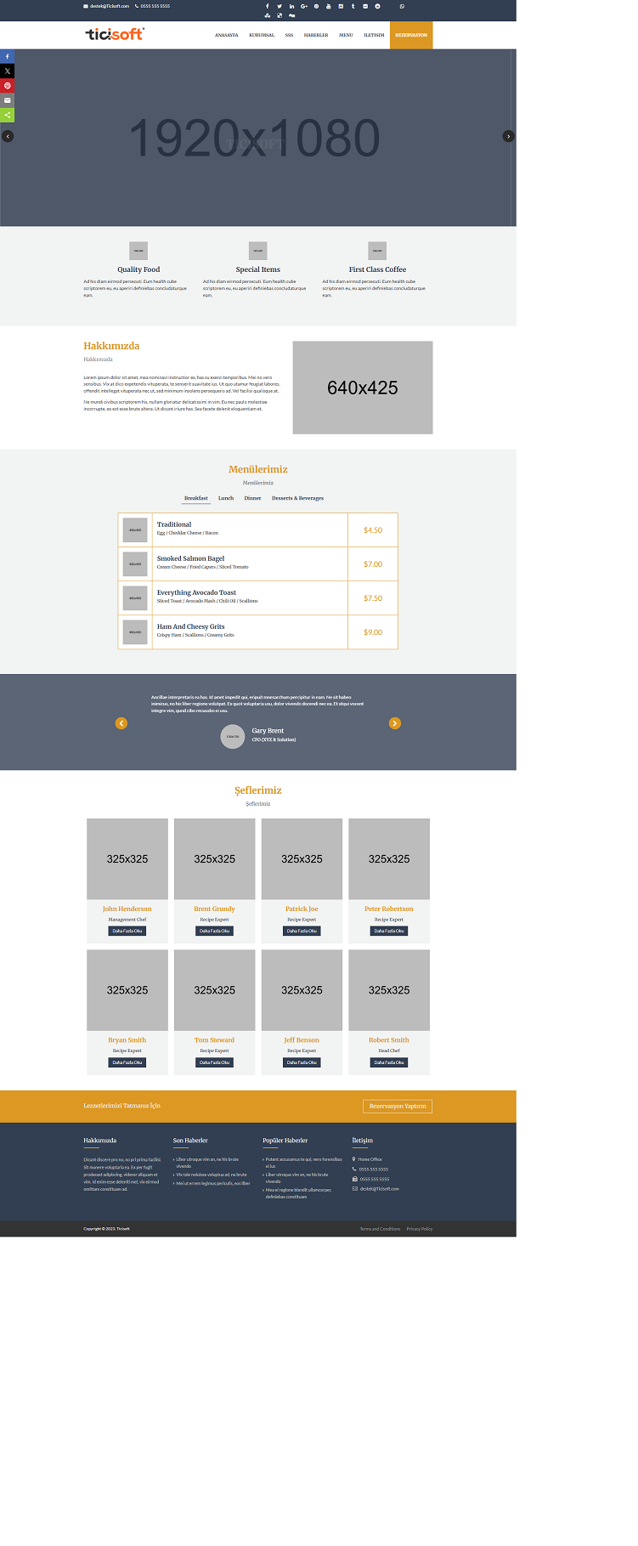Click the orange REZERVASYON button
This screenshot has height=1546, width=638.
(411, 36)
